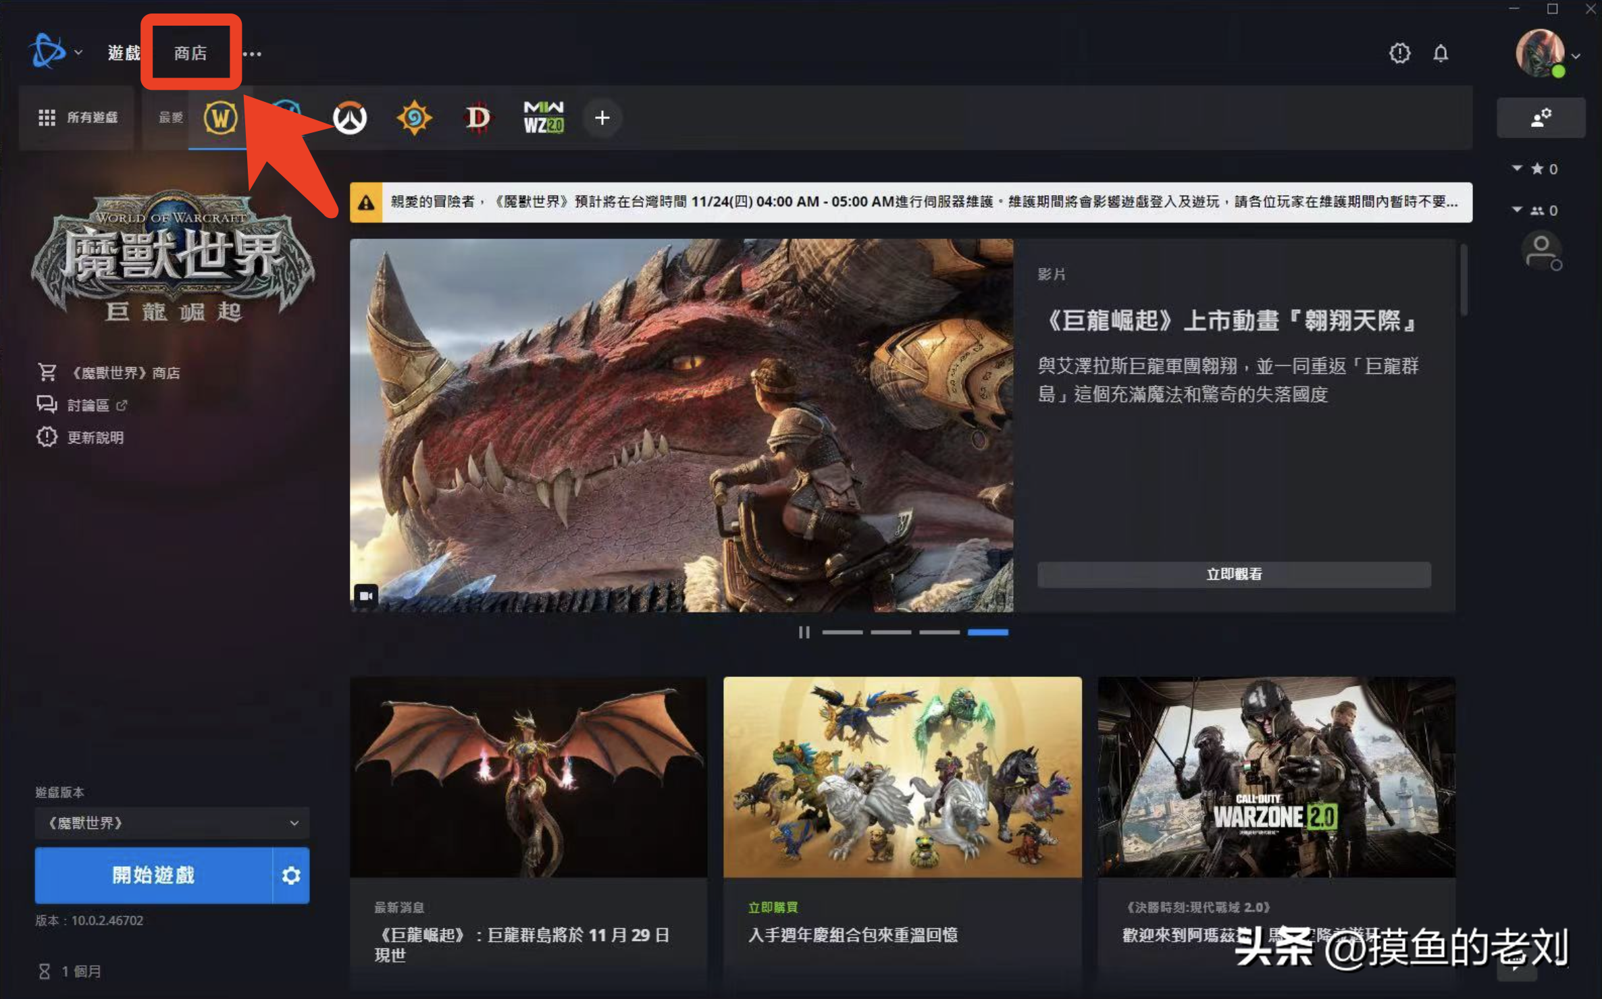
Task: Open the 所有遊戲 tab
Action: [x=77, y=118]
